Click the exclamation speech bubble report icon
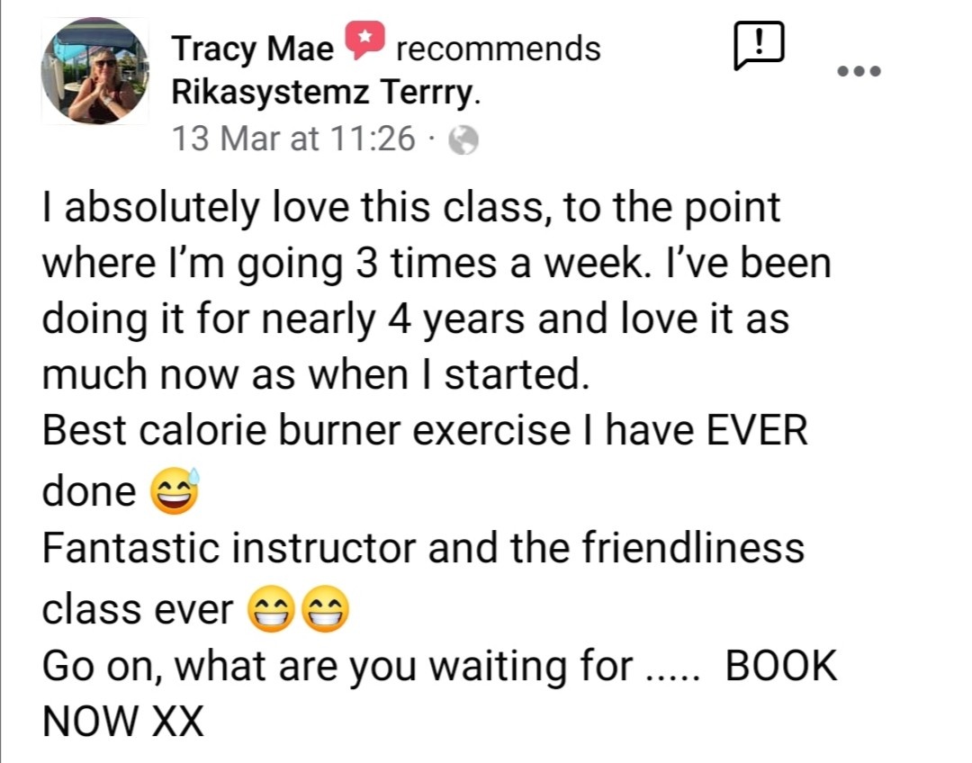This screenshot has height=763, width=972. pyautogui.click(x=759, y=45)
